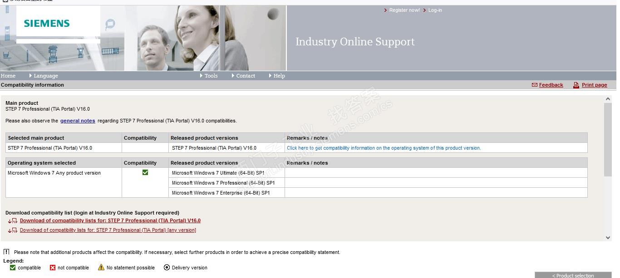Screen dimensions: 620x278
Task: Click the scrollbar up arrow
Action: pos(608,99)
